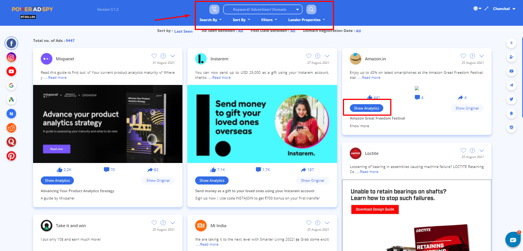
Task: Expand the Amazon.in ad card chevron
Action: pos(481,56)
